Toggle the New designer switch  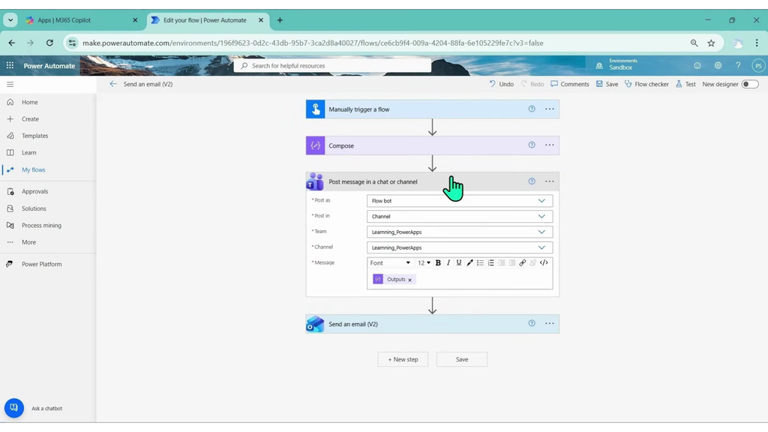point(749,84)
